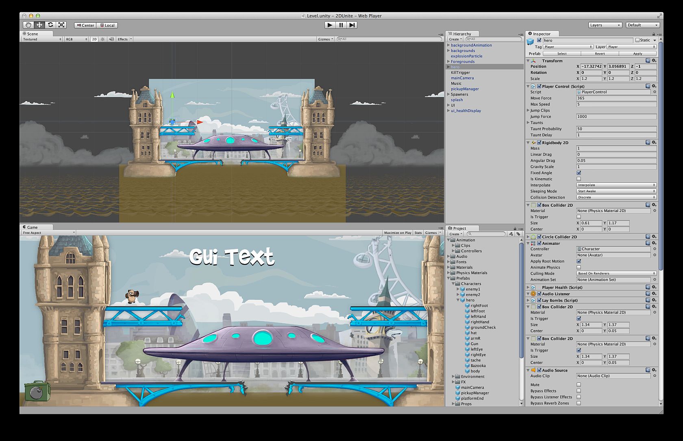Check the Audio Source Mute checkbox
The width and height of the screenshot is (683, 441).
(x=579, y=385)
